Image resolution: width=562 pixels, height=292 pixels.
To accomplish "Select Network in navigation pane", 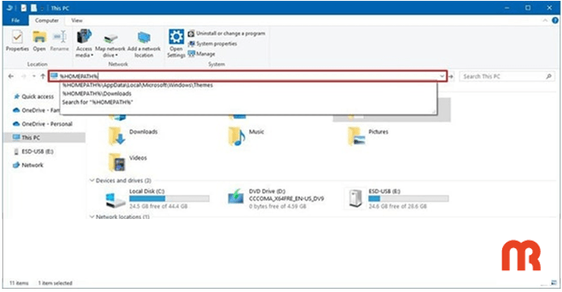I will [28, 165].
